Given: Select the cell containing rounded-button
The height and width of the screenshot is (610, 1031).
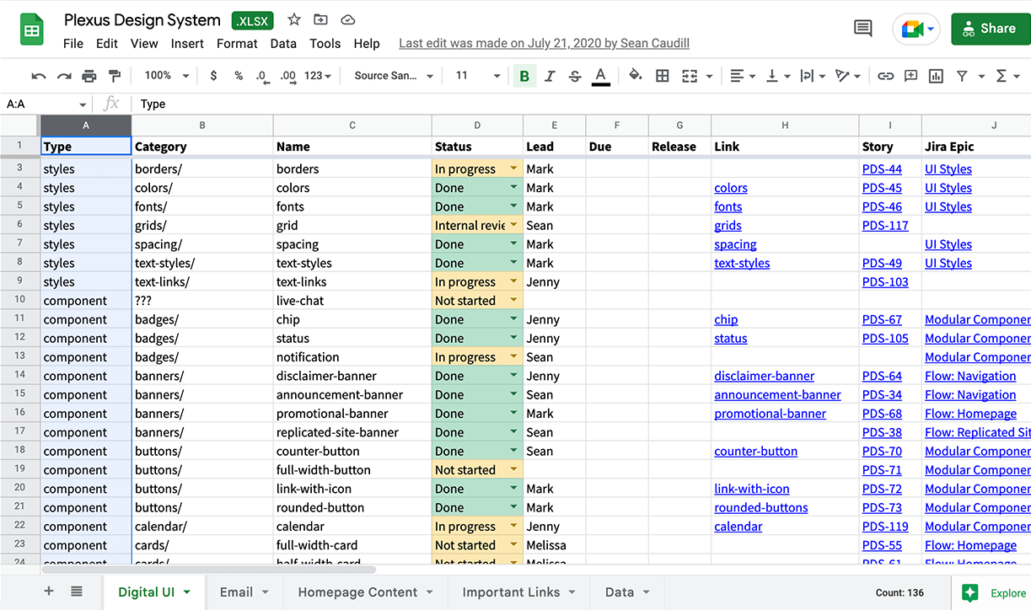Looking at the screenshot, I should pyautogui.click(x=352, y=507).
